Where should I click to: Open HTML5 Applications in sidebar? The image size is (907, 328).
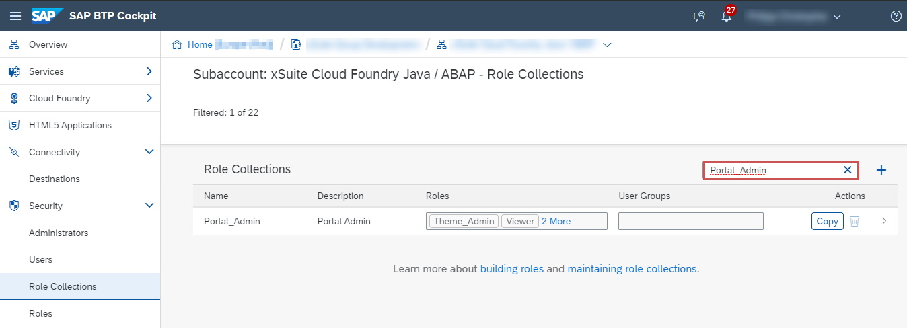pos(70,125)
